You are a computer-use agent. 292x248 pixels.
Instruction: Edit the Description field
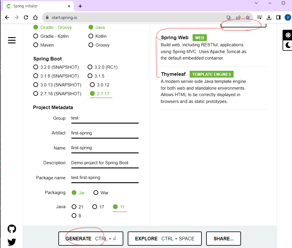105,163
